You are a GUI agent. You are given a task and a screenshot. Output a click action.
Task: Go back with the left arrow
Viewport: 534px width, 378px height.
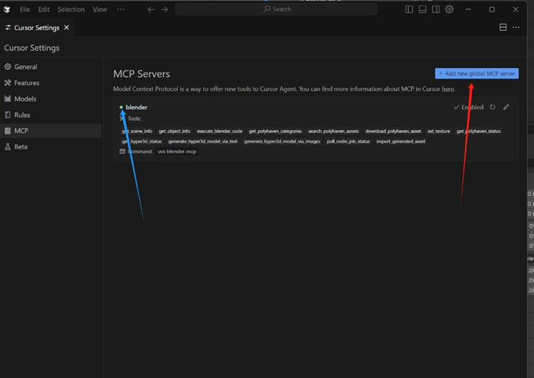[x=151, y=9]
